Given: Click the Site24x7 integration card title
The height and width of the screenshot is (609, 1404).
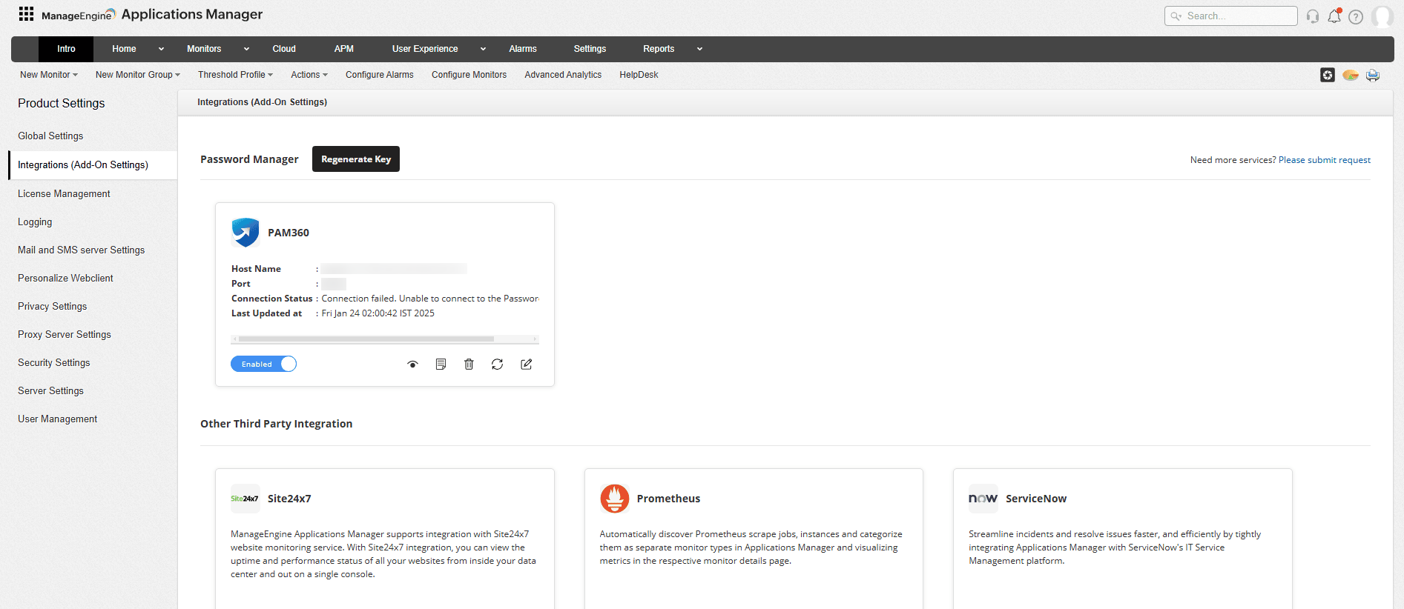Looking at the screenshot, I should [289, 499].
